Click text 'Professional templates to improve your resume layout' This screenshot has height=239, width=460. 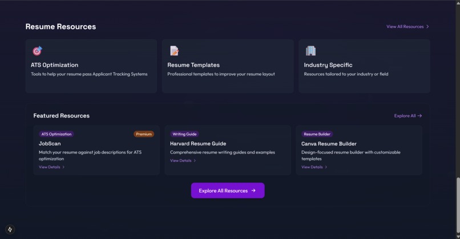(x=221, y=74)
